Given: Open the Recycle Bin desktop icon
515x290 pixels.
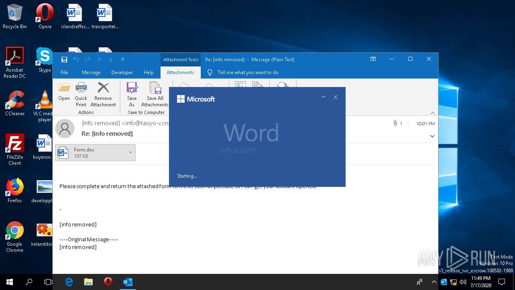Looking at the screenshot, I should tap(15, 17).
